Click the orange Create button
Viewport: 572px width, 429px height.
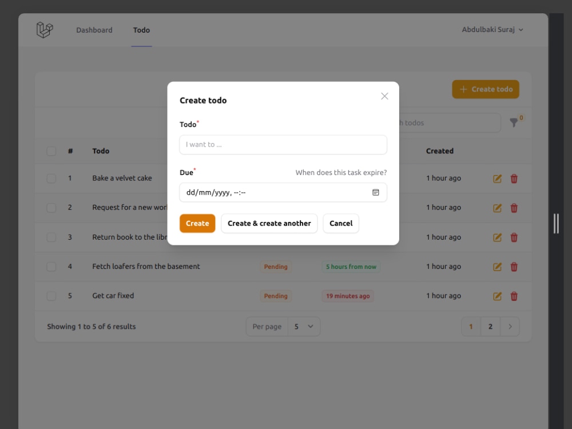(x=197, y=223)
